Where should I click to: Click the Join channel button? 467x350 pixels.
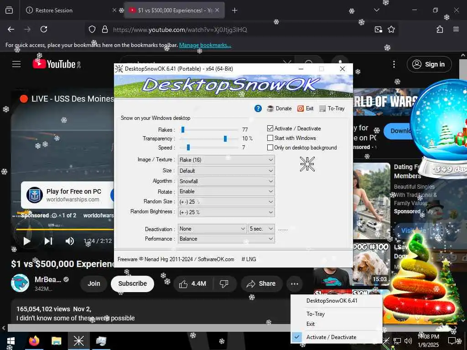[94, 283]
